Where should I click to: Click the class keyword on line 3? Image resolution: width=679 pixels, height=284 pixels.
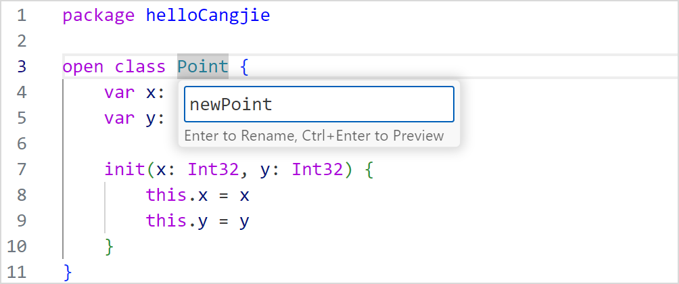(x=140, y=67)
